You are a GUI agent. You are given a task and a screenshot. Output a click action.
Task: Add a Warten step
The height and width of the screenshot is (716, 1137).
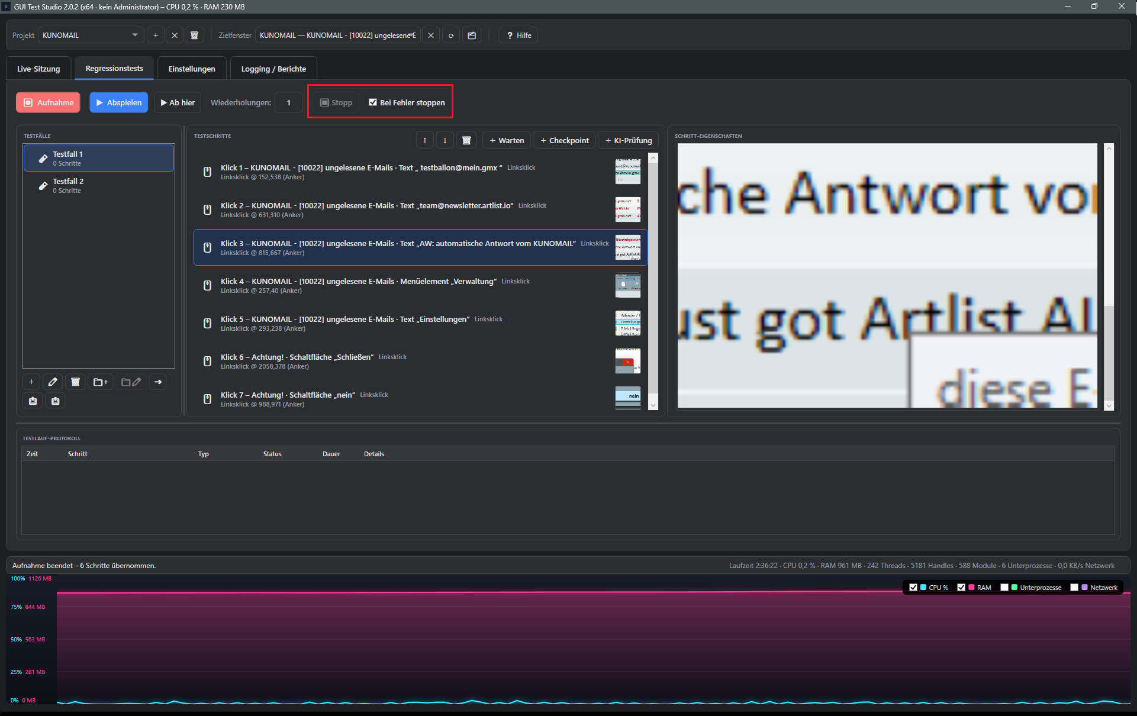click(507, 140)
